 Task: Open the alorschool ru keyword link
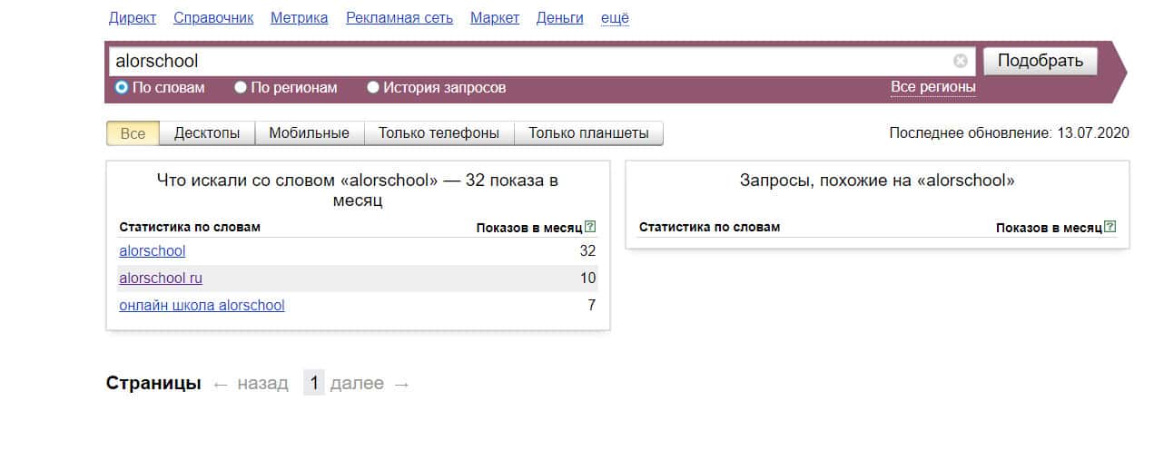tap(161, 278)
